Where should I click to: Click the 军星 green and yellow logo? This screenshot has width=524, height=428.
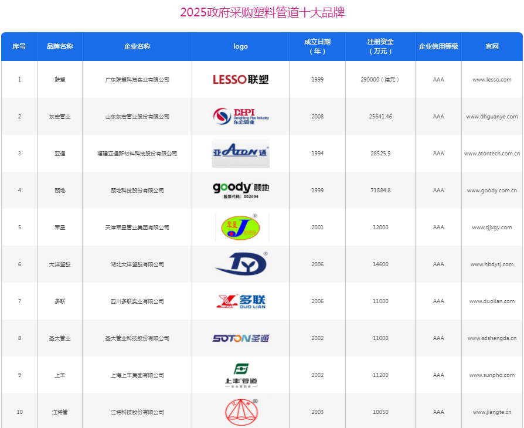(241, 227)
